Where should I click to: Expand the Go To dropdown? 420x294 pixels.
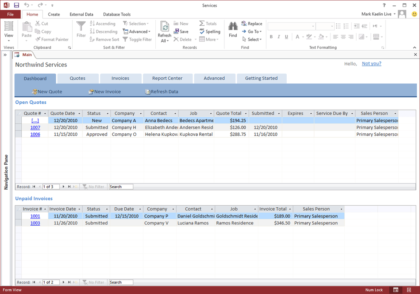(x=251, y=31)
